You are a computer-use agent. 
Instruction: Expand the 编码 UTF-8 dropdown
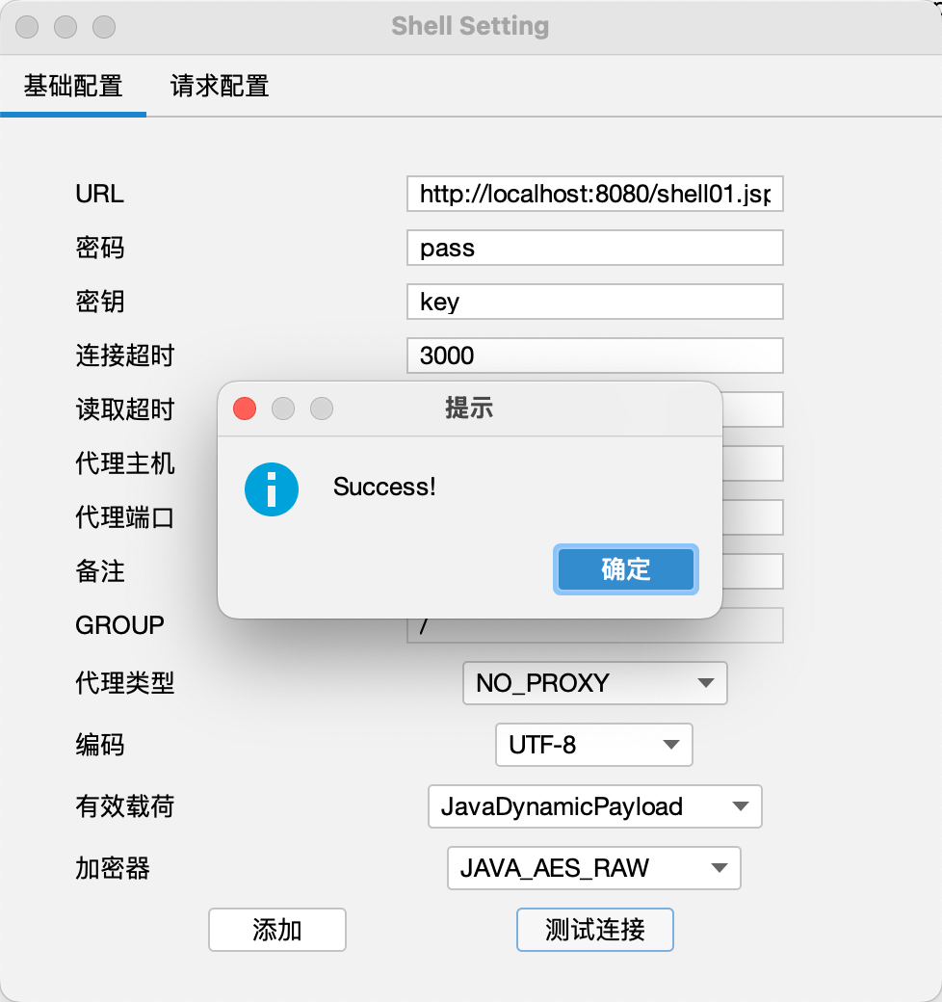point(593,745)
